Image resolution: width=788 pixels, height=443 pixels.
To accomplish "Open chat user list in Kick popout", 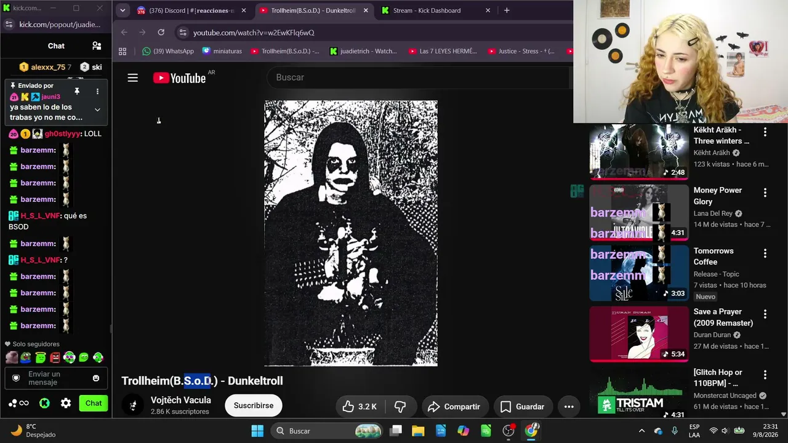I will [97, 46].
